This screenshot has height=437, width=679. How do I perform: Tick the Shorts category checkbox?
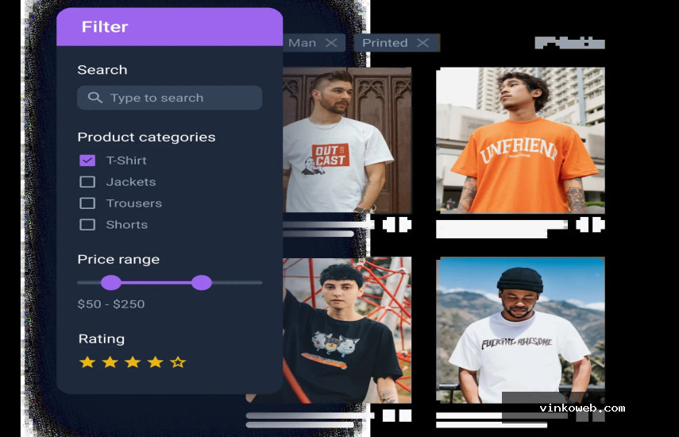[x=87, y=224]
